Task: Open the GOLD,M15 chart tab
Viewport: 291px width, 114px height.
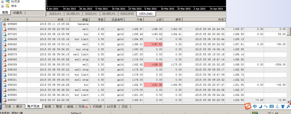Action: tap(127, 14)
